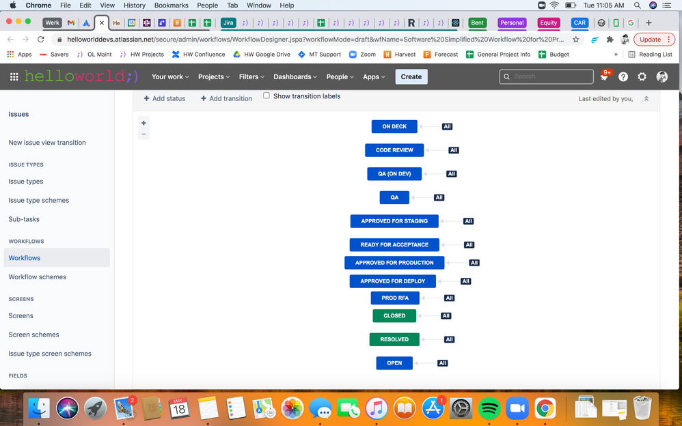Expand the People dropdown in Jira nav
The width and height of the screenshot is (682, 426).
[x=340, y=76]
